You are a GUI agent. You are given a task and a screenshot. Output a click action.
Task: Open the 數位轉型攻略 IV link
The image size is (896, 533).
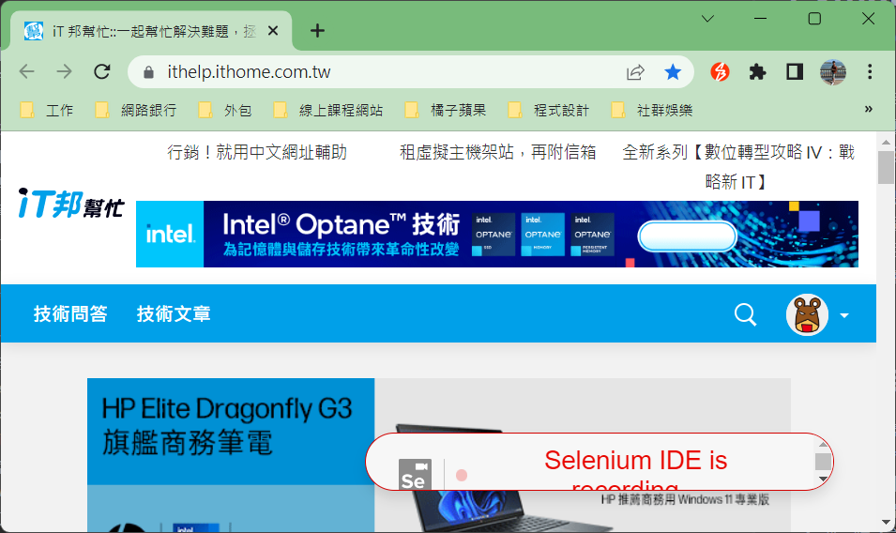coord(737,167)
